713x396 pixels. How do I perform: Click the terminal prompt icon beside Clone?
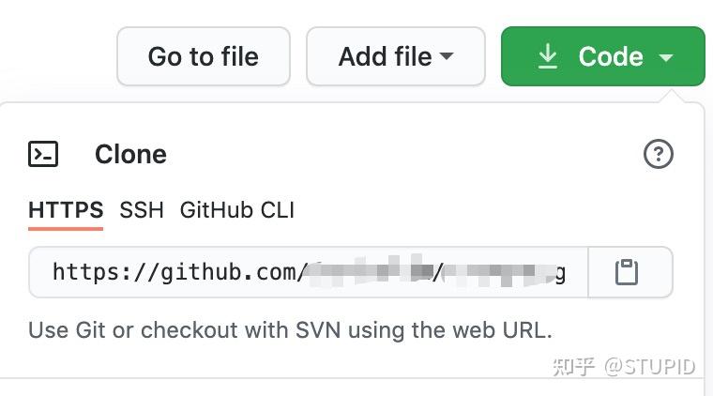click(x=43, y=154)
